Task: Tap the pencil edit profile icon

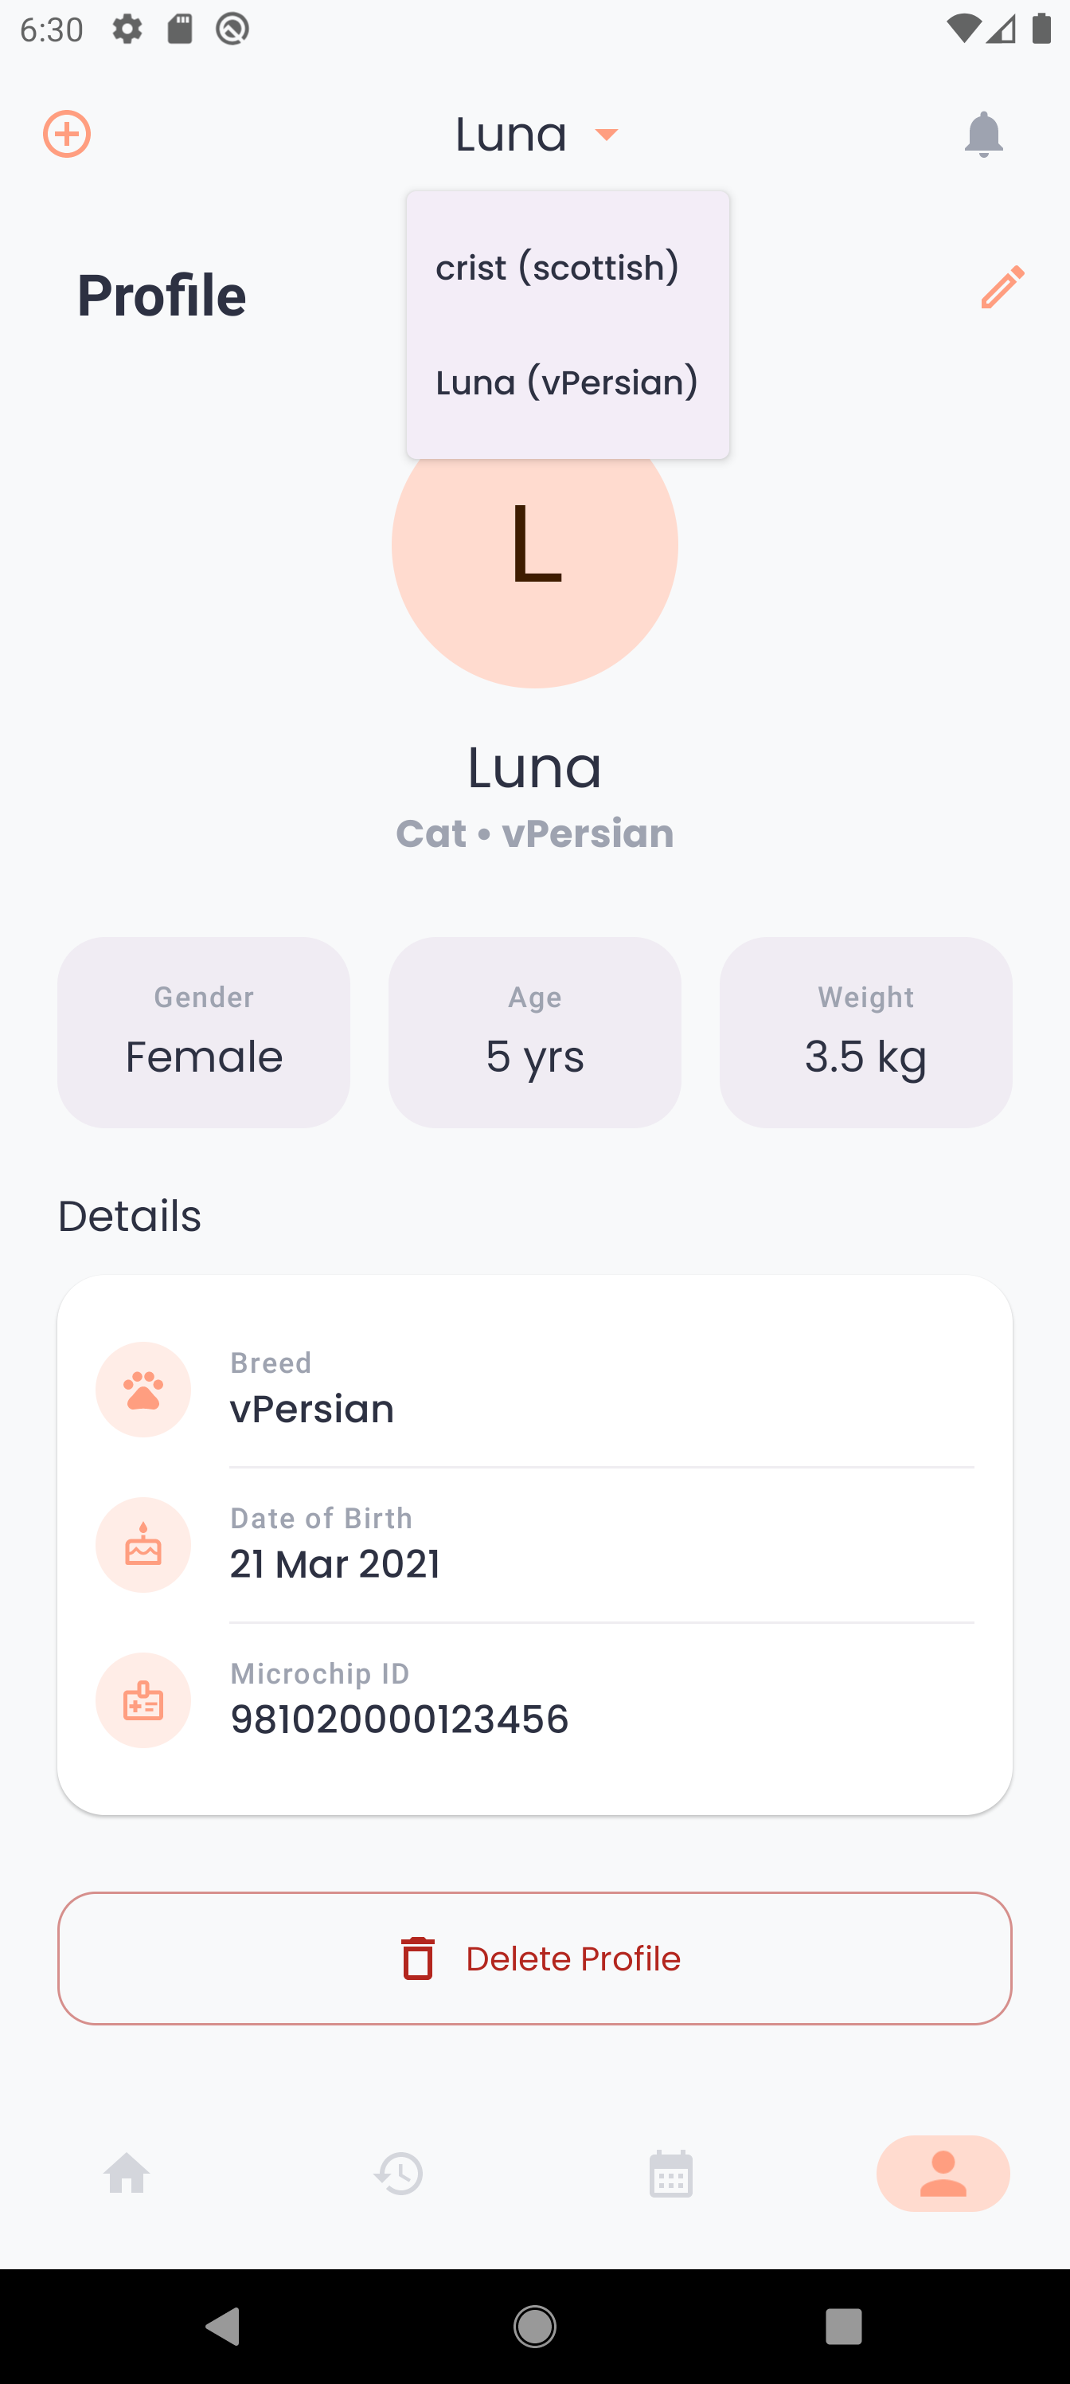Action: click(x=1002, y=287)
